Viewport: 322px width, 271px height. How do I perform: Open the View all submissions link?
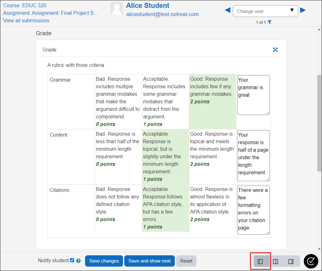tap(26, 20)
